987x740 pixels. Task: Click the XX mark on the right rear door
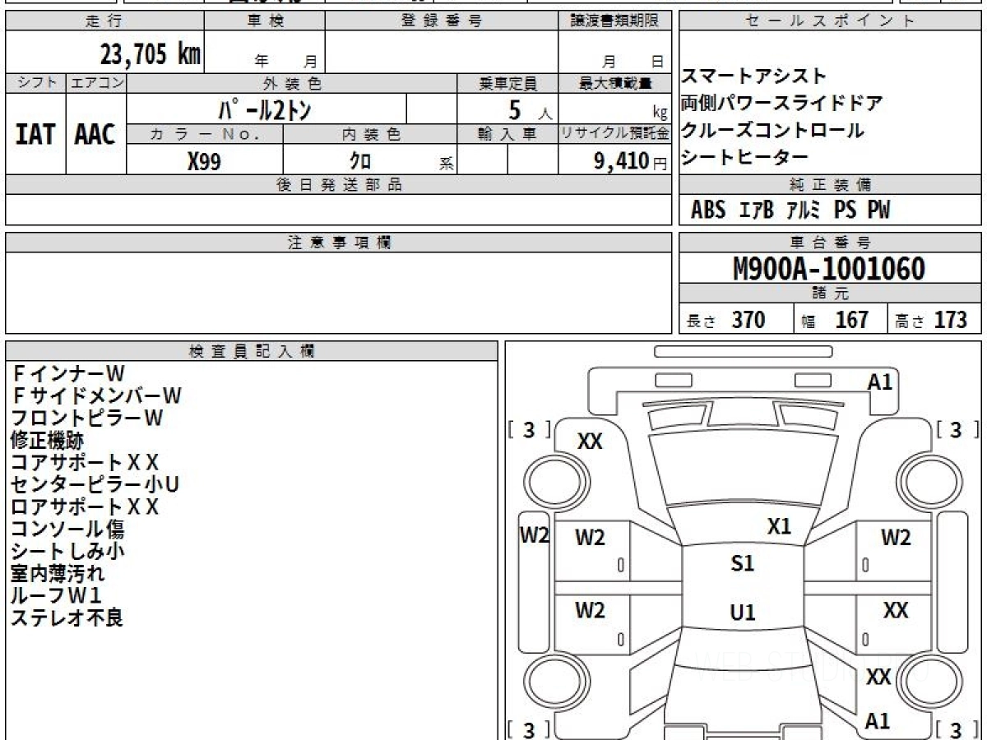pyautogui.click(x=896, y=611)
